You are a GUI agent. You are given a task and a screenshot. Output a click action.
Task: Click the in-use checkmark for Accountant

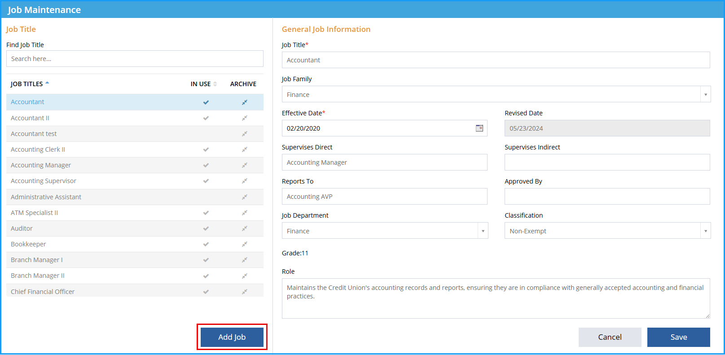click(206, 102)
